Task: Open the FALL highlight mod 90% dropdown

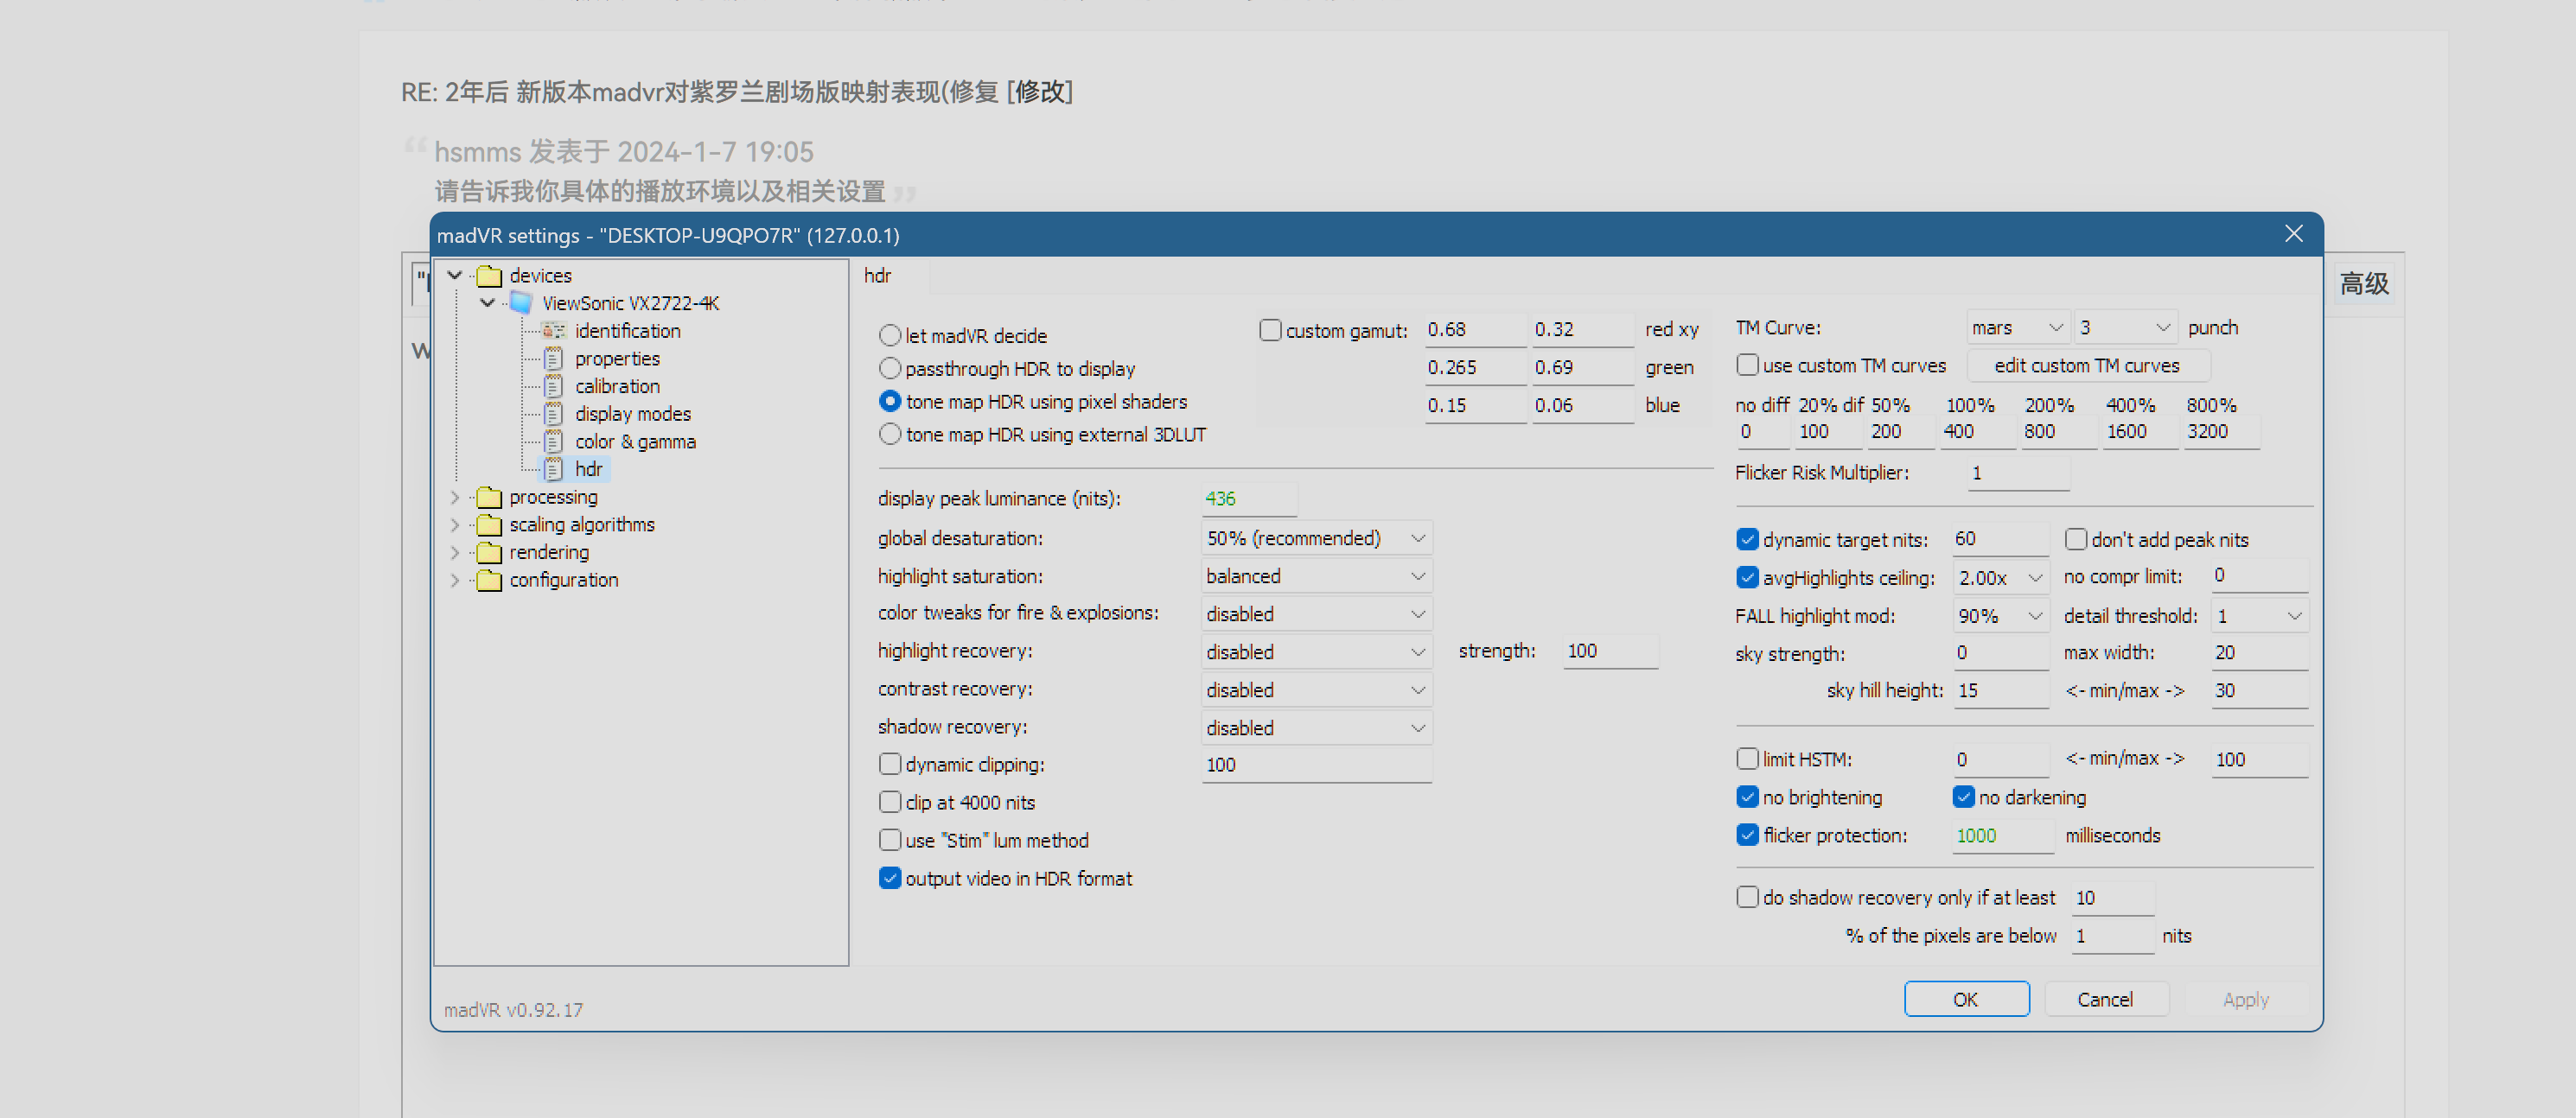Action: 2001,615
